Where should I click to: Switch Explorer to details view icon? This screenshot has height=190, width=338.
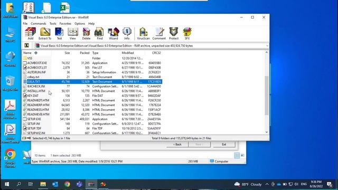click(x=237, y=155)
